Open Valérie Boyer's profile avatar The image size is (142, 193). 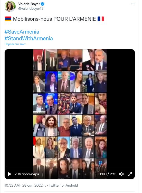point(10,6)
